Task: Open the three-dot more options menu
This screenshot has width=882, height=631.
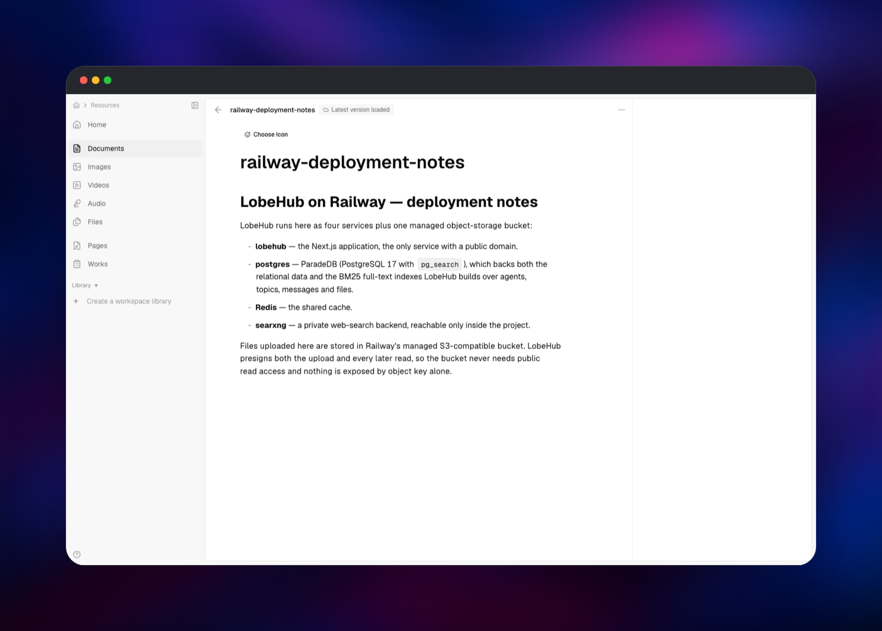Action: pyautogui.click(x=621, y=110)
